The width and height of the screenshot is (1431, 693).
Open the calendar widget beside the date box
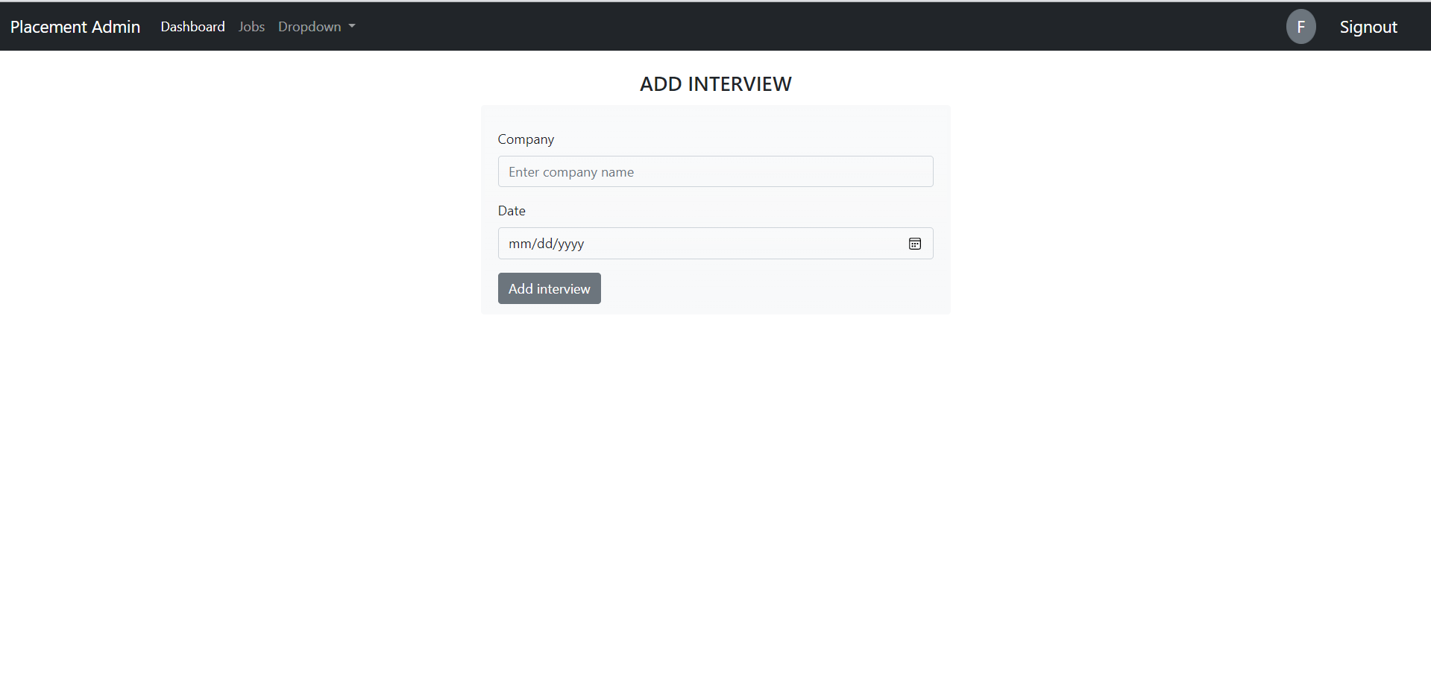pos(914,244)
